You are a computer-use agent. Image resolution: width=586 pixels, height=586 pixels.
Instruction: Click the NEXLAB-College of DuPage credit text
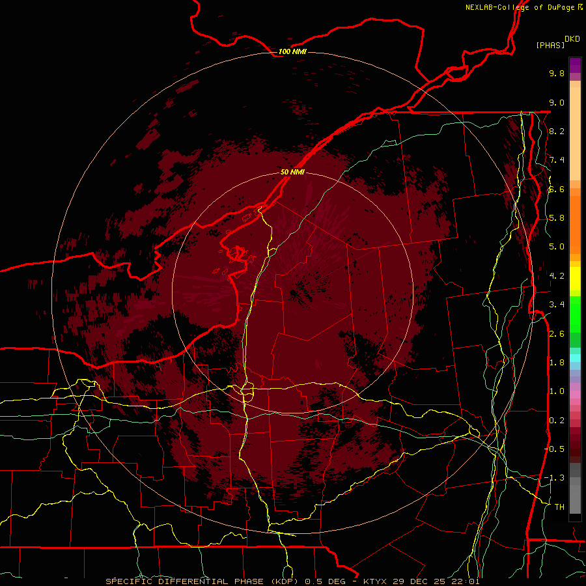(x=520, y=7)
